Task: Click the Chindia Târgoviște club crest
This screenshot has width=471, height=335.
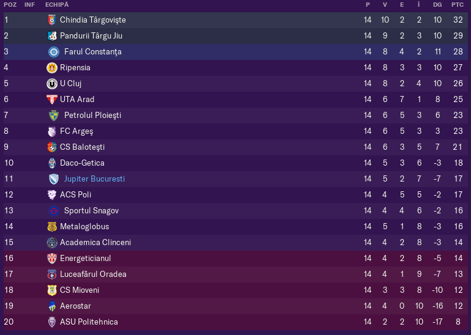Action: coord(52,20)
